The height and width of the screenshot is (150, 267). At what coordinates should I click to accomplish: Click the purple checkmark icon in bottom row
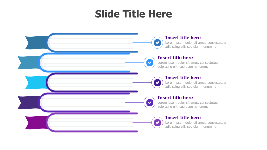coord(157,122)
